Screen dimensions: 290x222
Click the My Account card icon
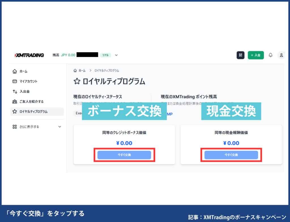15,81
